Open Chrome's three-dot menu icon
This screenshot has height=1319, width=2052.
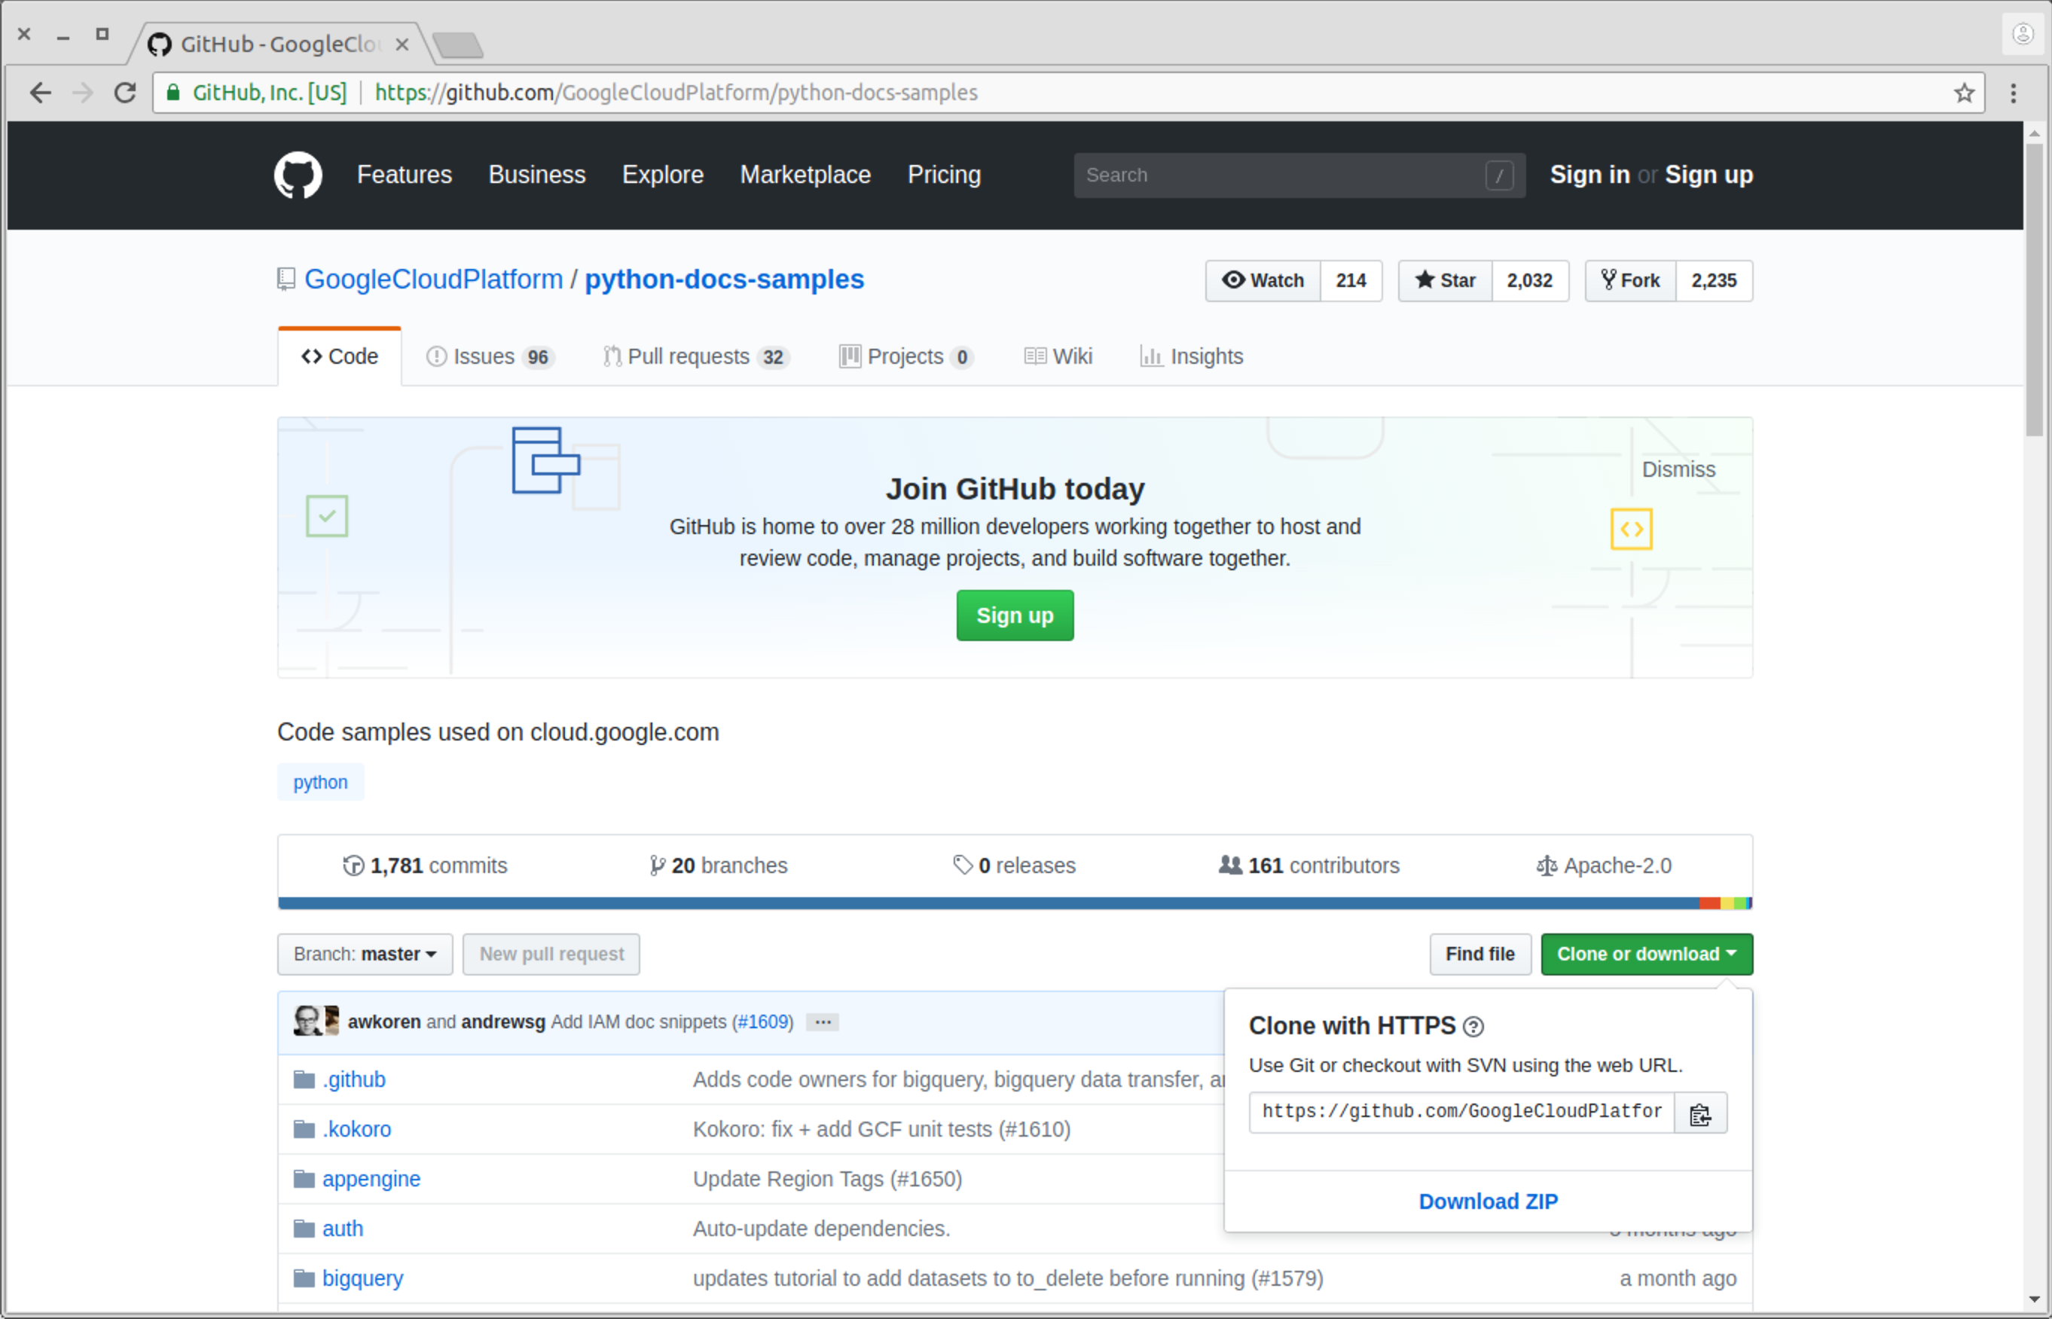(x=2014, y=93)
